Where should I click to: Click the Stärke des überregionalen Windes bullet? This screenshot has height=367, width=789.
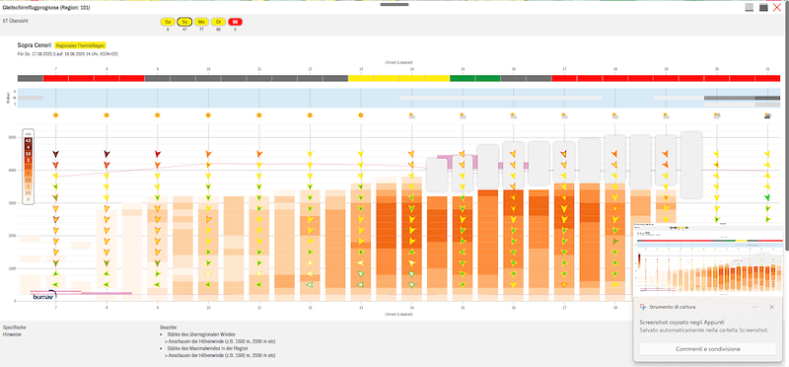[x=200, y=334]
